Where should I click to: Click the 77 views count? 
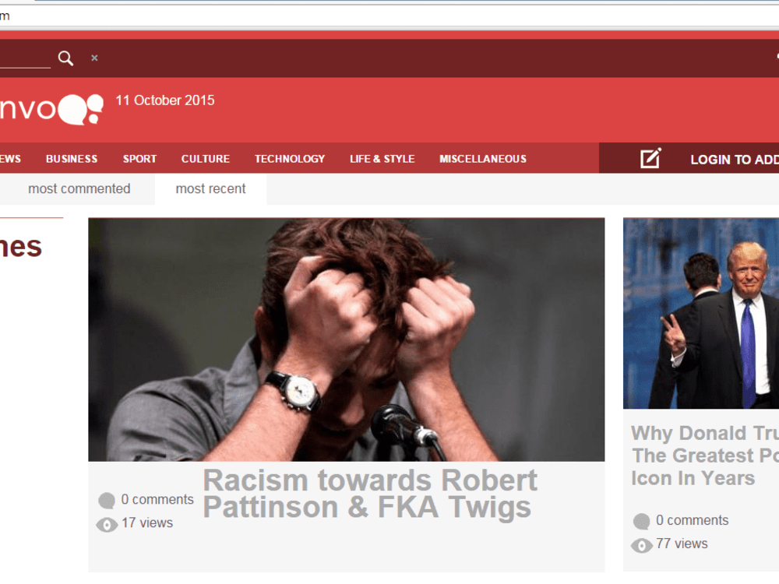pyautogui.click(x=682, y=544)
